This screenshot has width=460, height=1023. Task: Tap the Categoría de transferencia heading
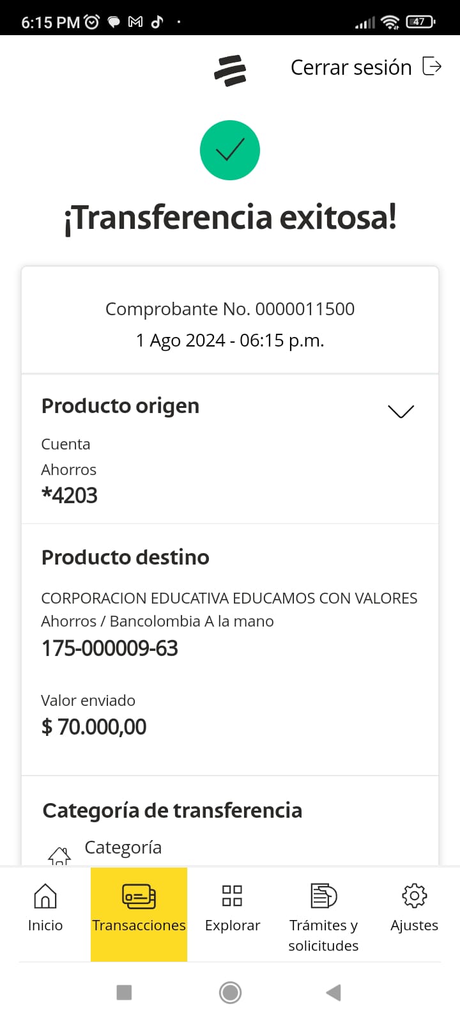[172, 810]
